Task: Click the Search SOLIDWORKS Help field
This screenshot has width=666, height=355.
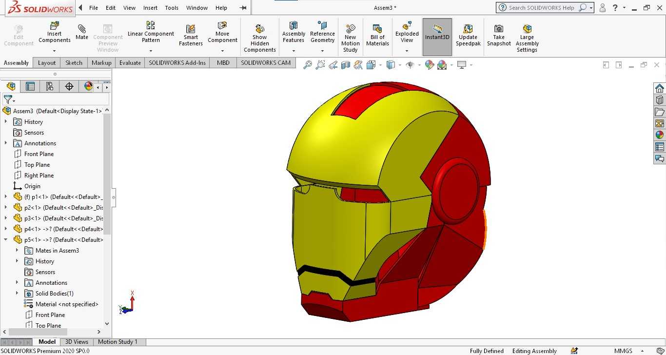Action: (x=542, y=8)
